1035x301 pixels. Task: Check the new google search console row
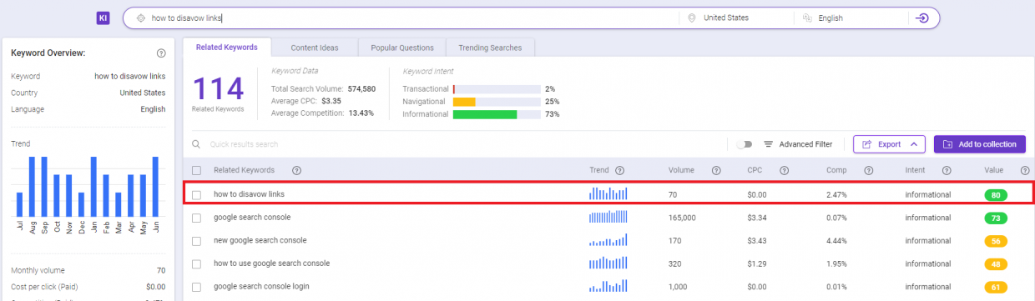point(196,240)
